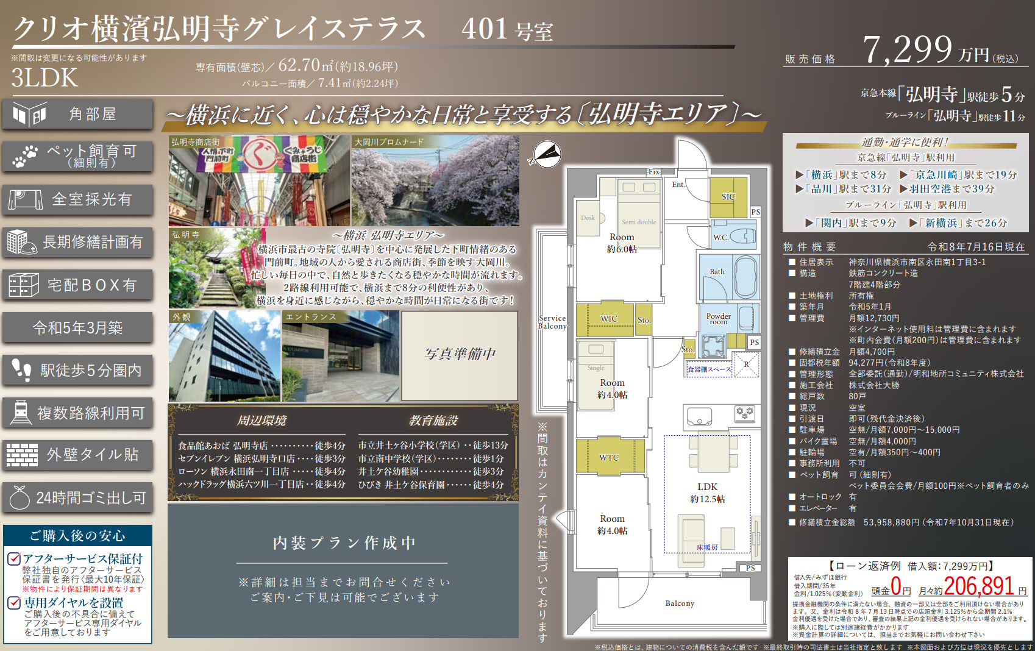
Task: Open the エントランス entrance photo
Action: tap(341, 356)
